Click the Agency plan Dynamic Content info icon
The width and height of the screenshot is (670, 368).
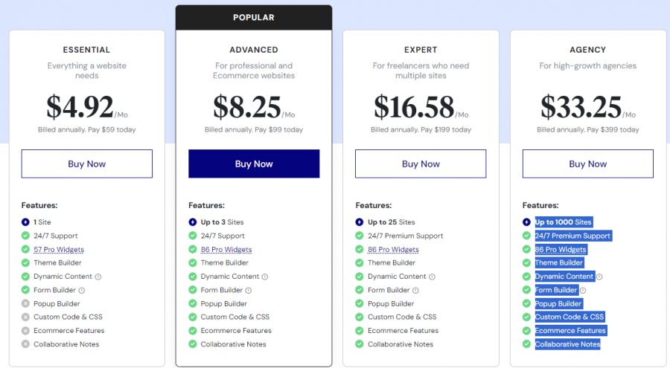click(x=599, y=277)
